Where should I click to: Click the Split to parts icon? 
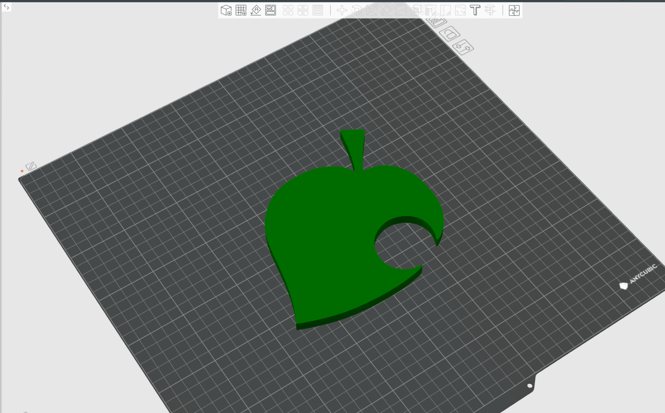point(303,10)
